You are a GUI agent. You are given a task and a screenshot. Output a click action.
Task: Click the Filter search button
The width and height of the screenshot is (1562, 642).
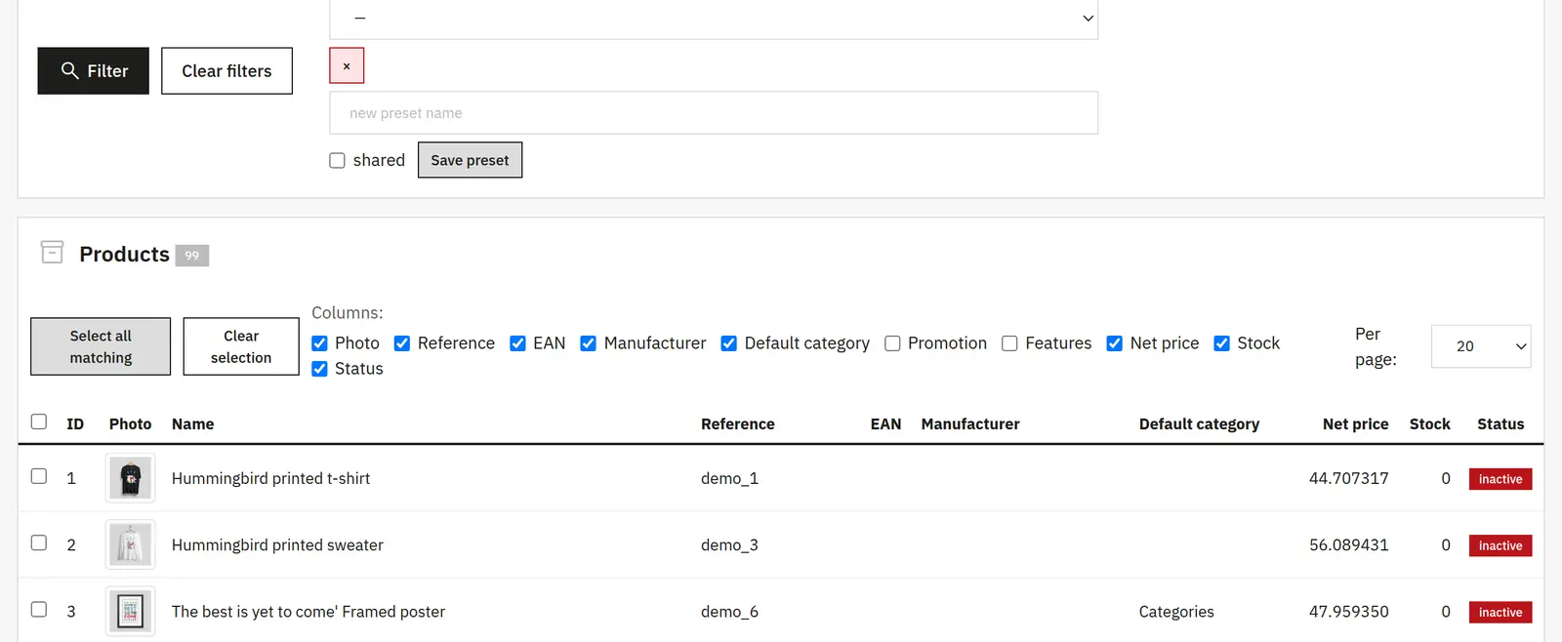[93, 71]
